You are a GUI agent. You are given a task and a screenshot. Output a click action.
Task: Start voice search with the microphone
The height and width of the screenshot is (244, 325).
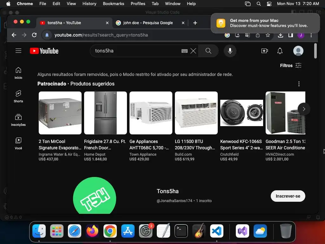[230, 51]
